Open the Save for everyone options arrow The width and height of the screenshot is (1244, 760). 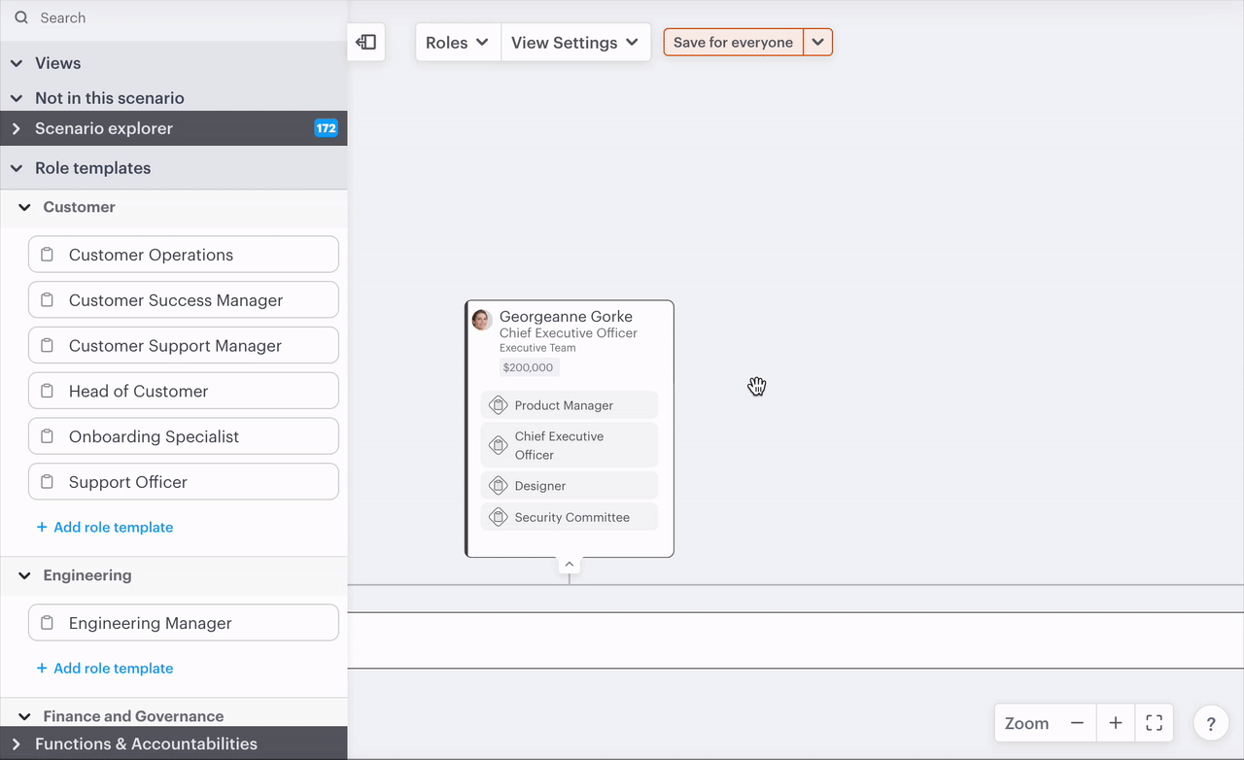click(818, 42)
